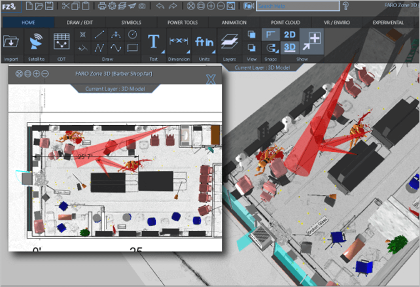420x287 pixels.
Task: Click the upper View overlapping squares icon
Action: 251,35
